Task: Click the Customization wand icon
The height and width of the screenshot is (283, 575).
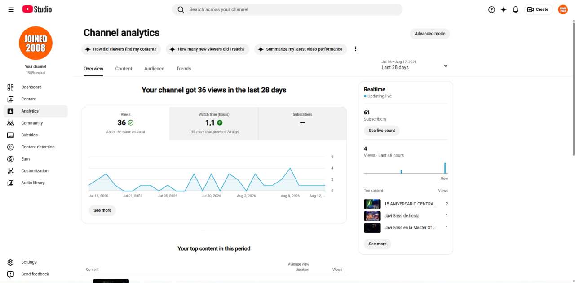Action: click(10, 171)
